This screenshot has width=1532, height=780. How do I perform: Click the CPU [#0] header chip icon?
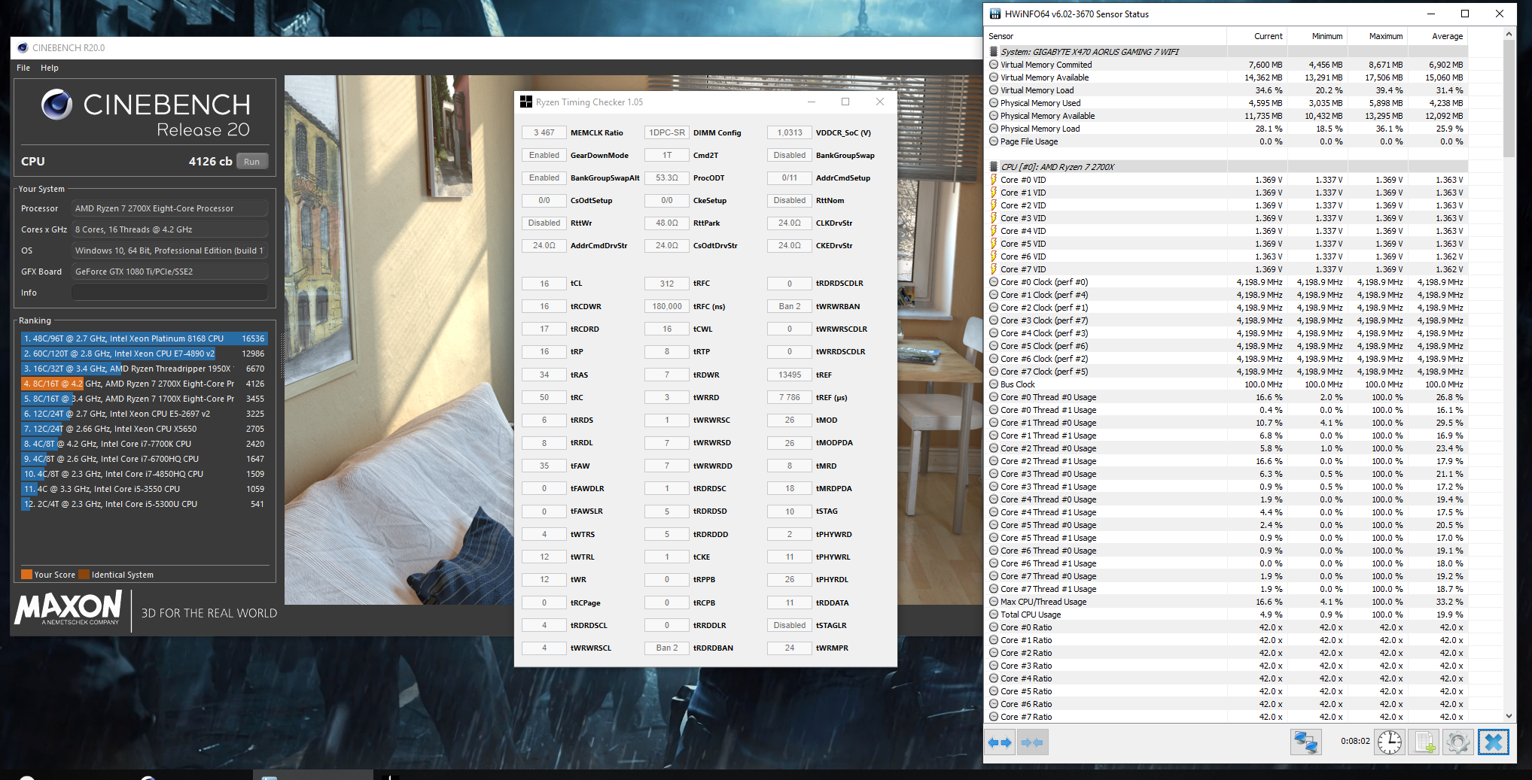[x=994, y=167]
